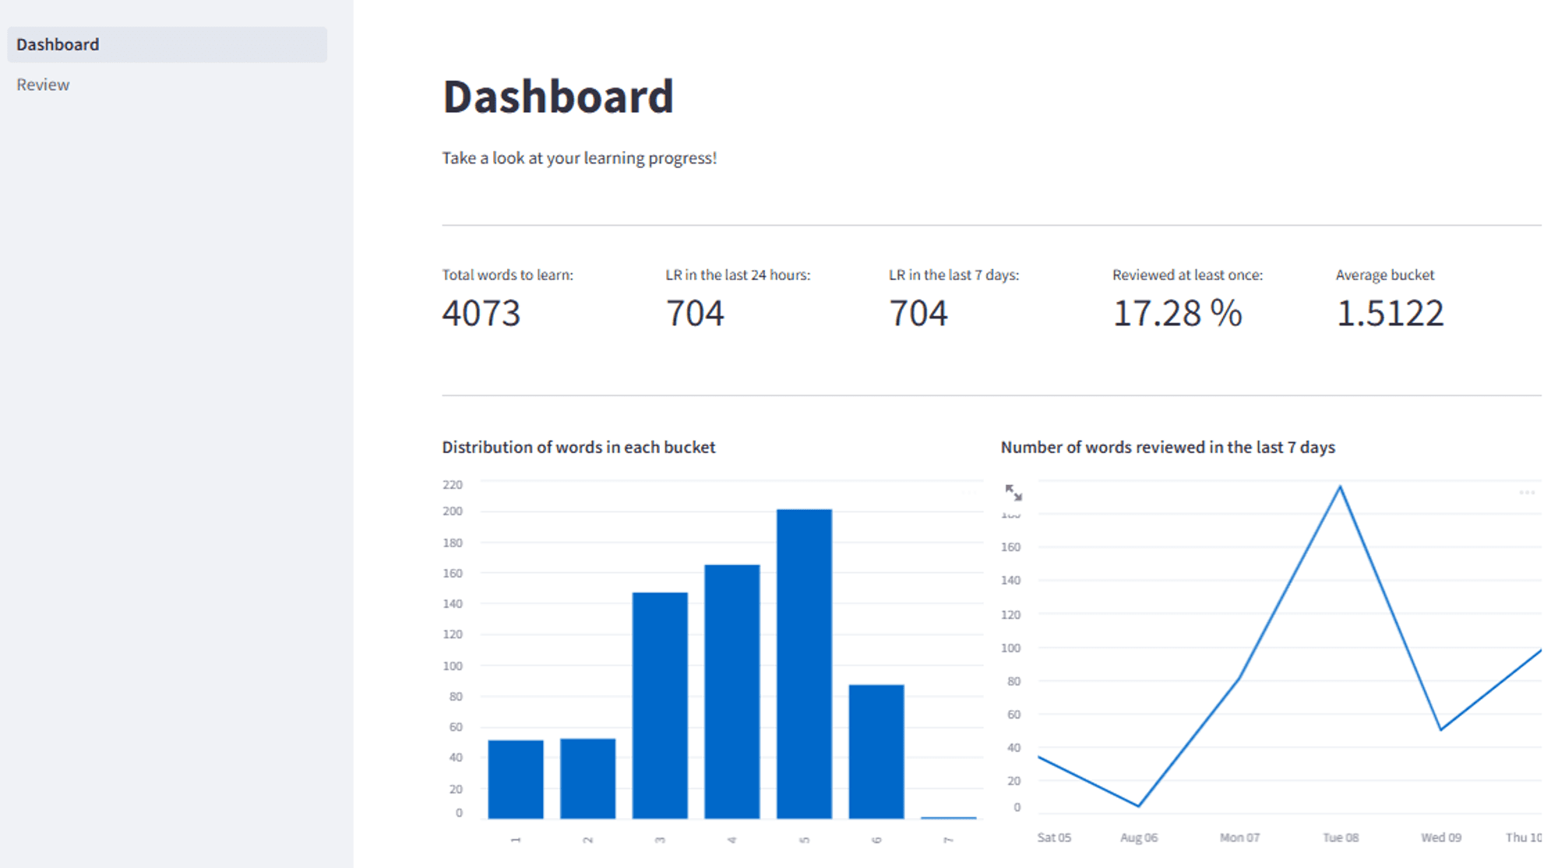Click the 704 value under last 7 days
This screenshot has height=868, width=1558.
tap(918, 313)
